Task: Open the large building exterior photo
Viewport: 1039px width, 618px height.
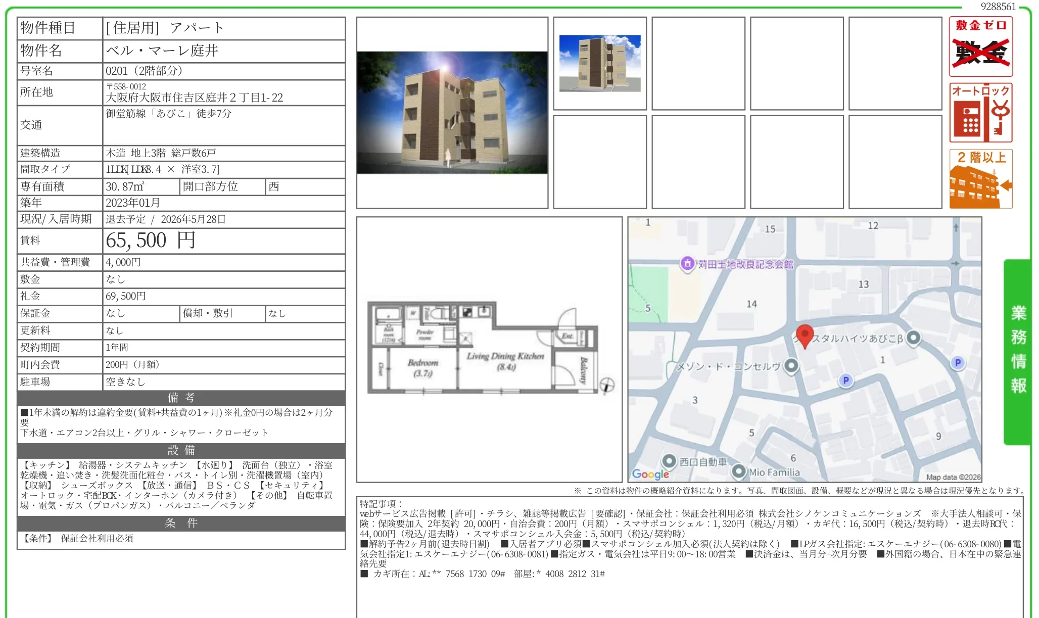Action: [x=452, y=113]
